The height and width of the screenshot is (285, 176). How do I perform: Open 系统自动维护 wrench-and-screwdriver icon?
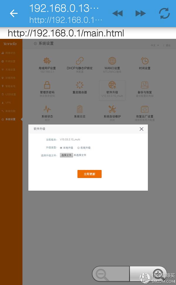pos(112,109)
